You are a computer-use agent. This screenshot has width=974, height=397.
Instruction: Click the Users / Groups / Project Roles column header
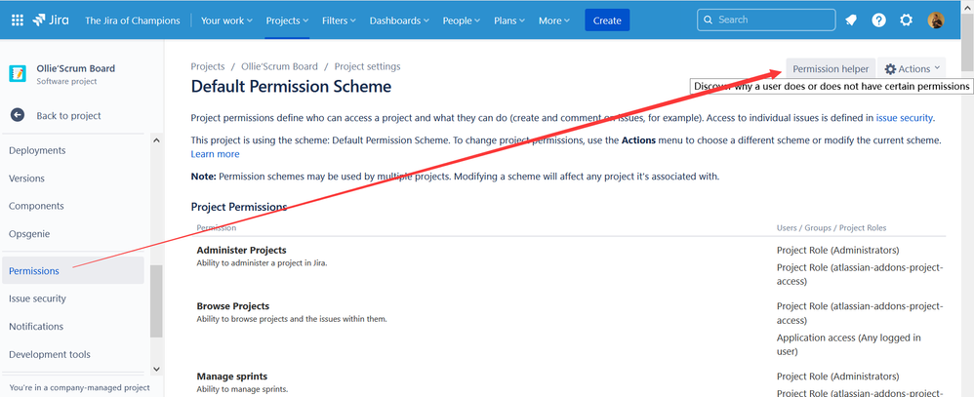(832, 228)
